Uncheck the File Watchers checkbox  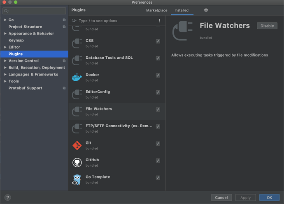coord(158,109)
